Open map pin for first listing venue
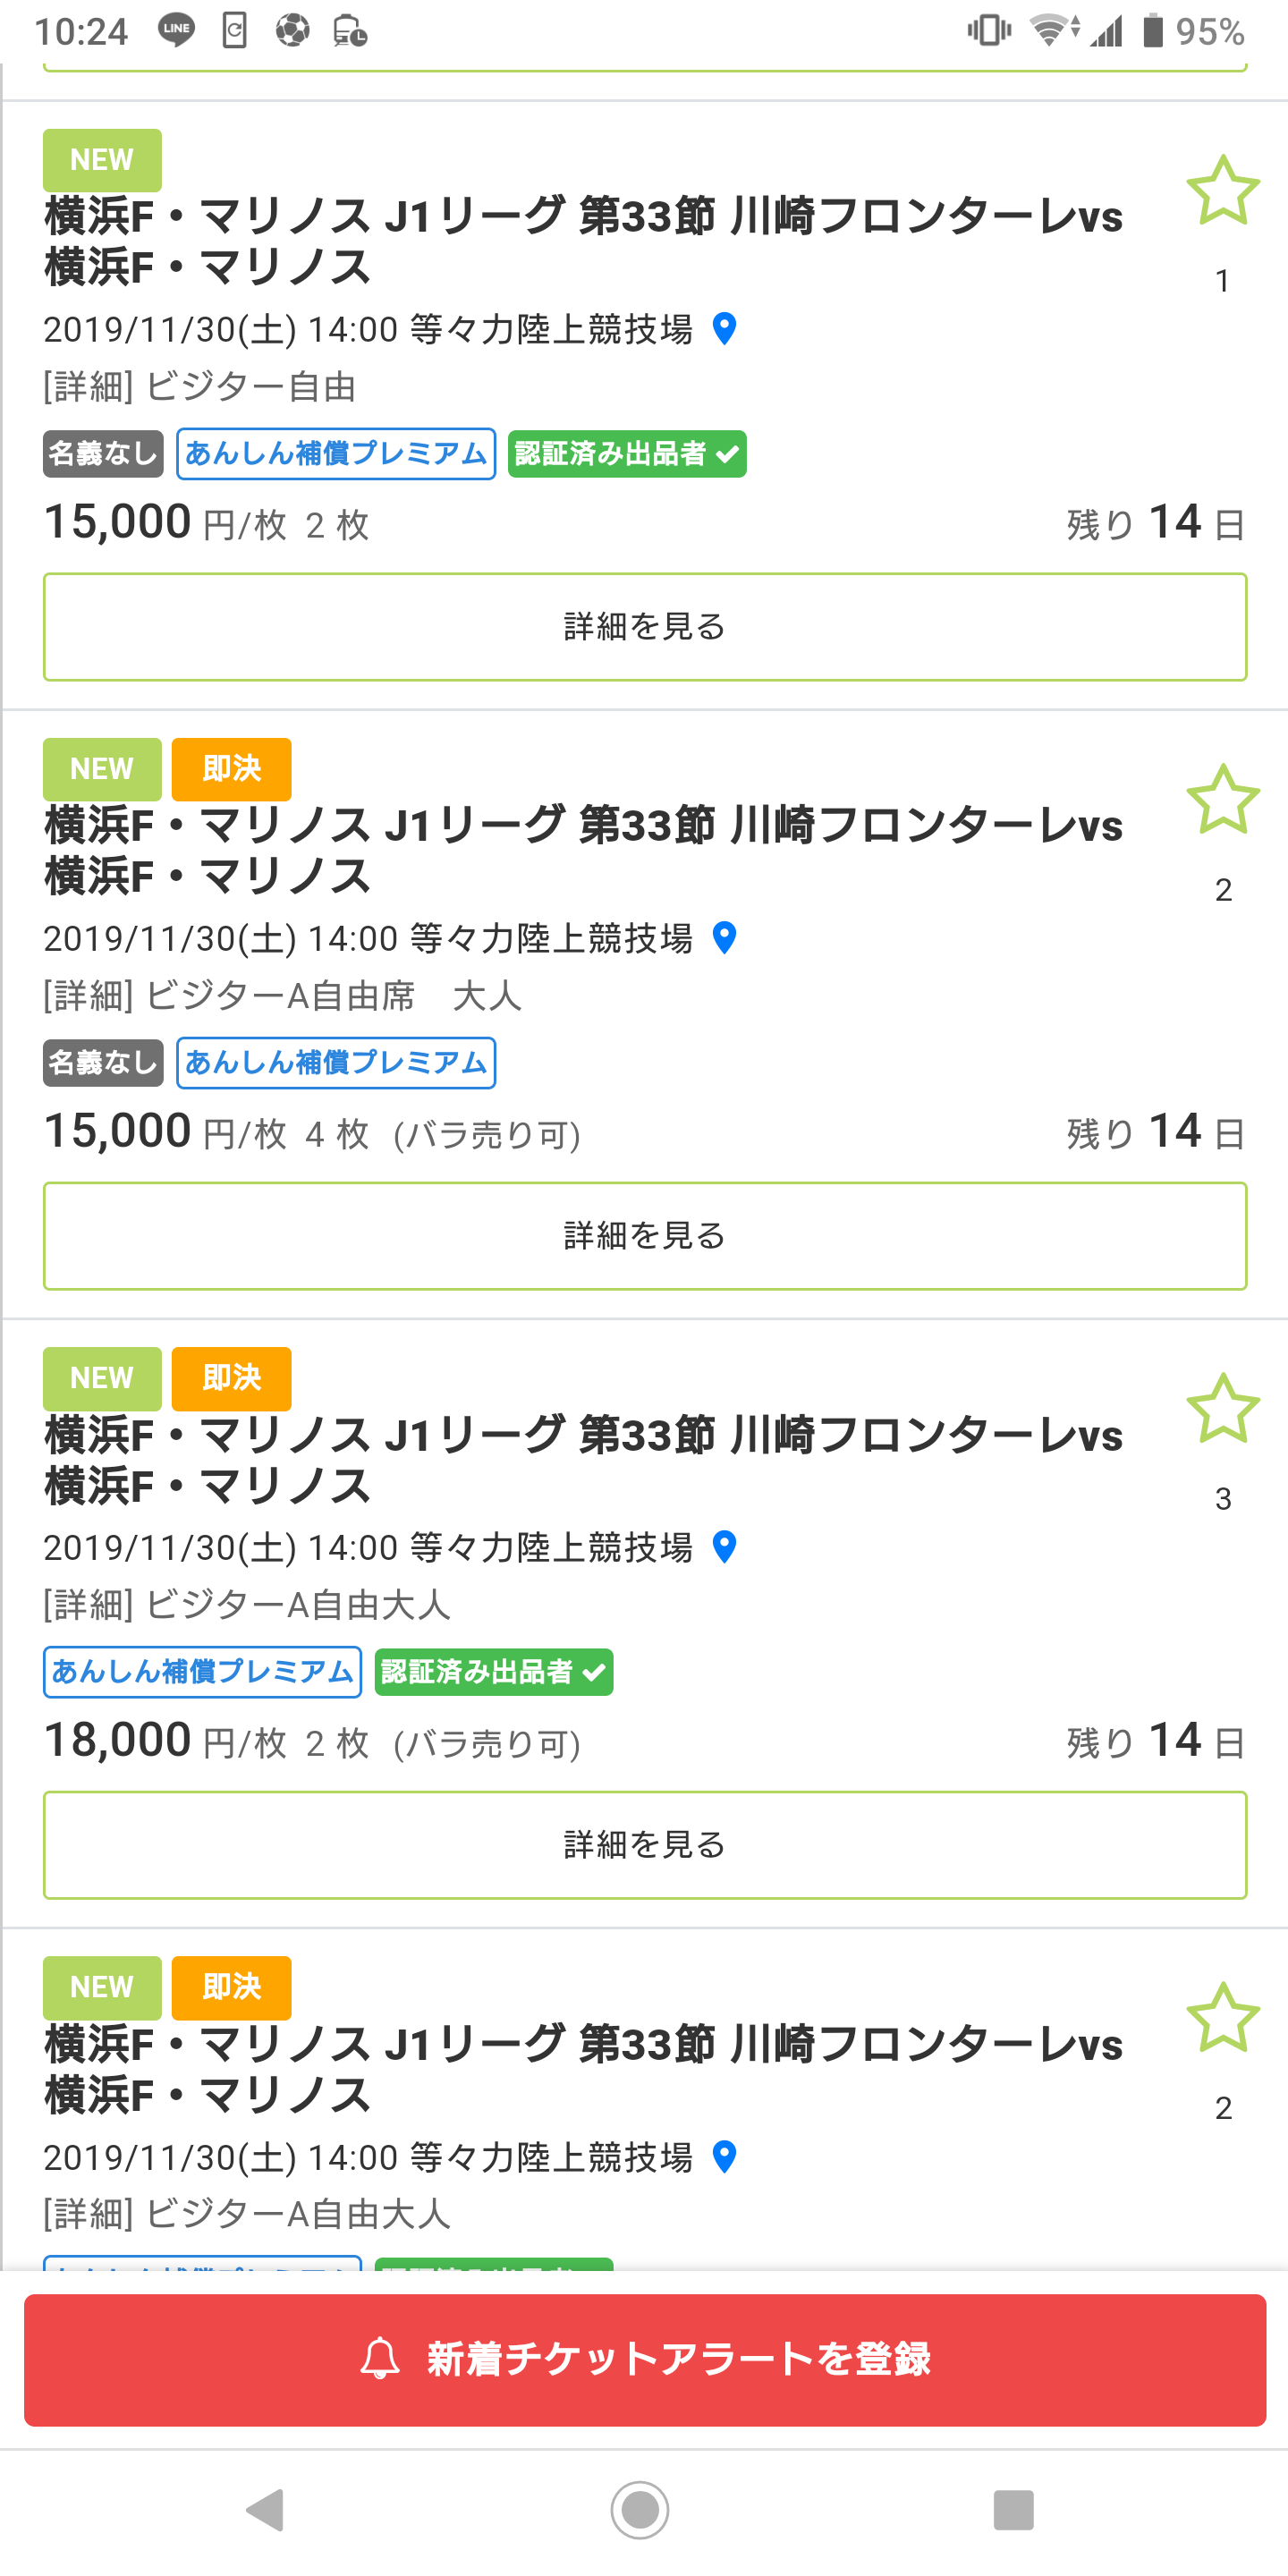Screen dimensions: 1288x2576 725,328
